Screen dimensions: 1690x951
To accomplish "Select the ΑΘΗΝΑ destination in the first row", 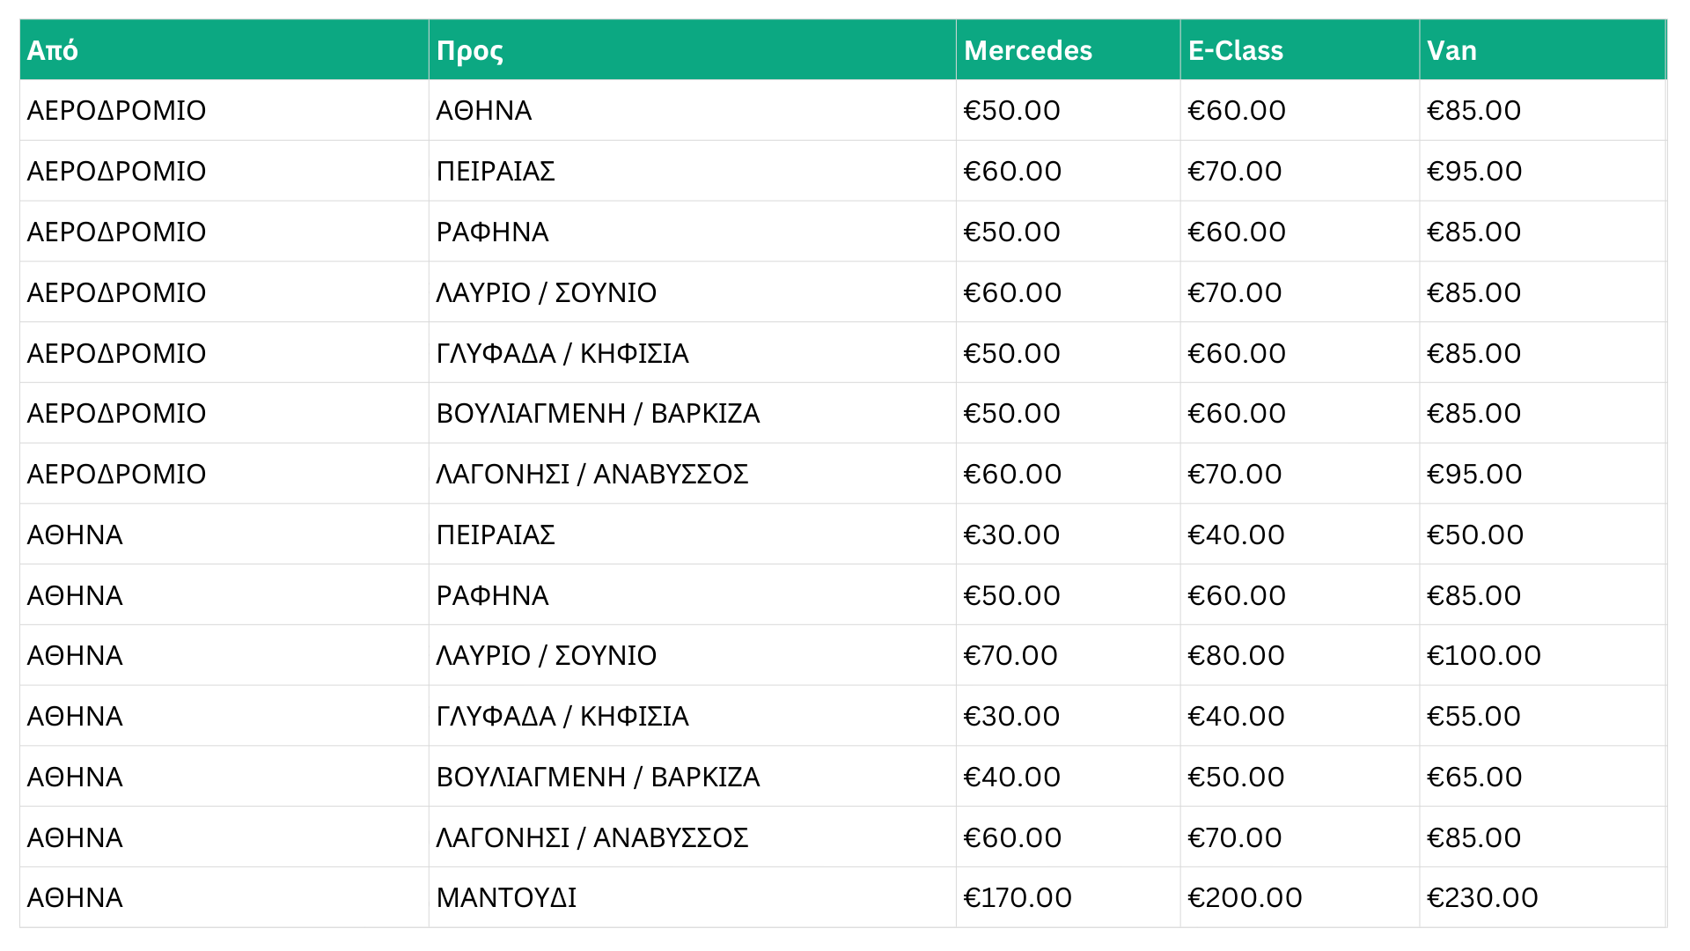I will tap(484, 110).
